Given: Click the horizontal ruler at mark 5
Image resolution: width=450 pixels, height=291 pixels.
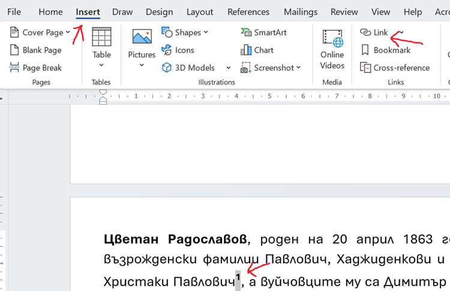Looking at the screenshot, I should coord(269,96).
